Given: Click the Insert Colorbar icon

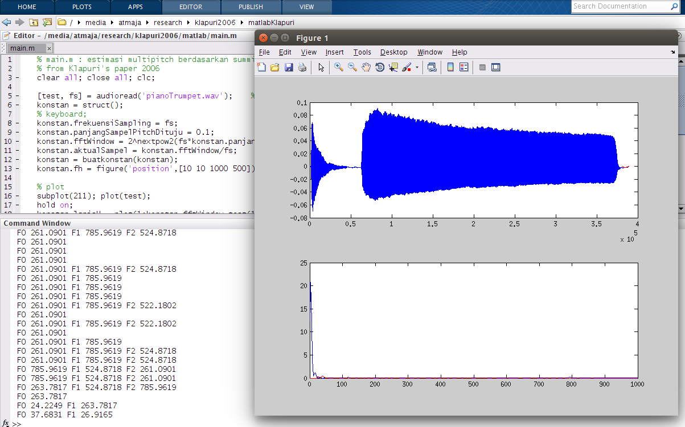Looking at the screenshot, I should coord(450,67).
